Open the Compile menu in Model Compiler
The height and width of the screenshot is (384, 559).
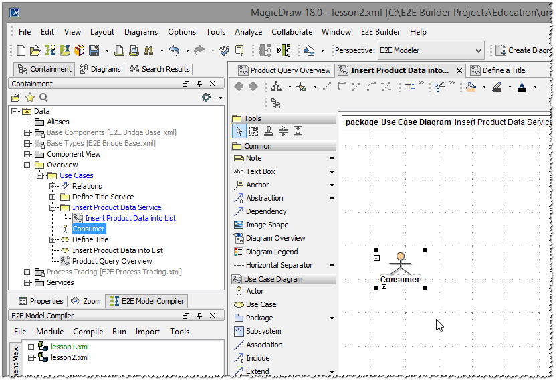(88, 331)
